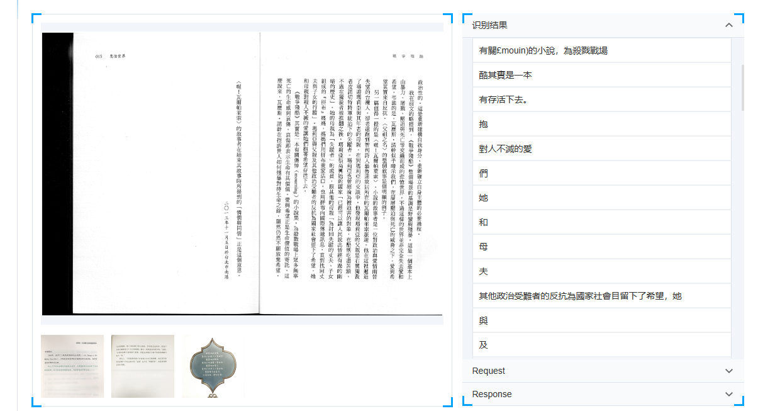Select the single-character result row "與"

484,320
